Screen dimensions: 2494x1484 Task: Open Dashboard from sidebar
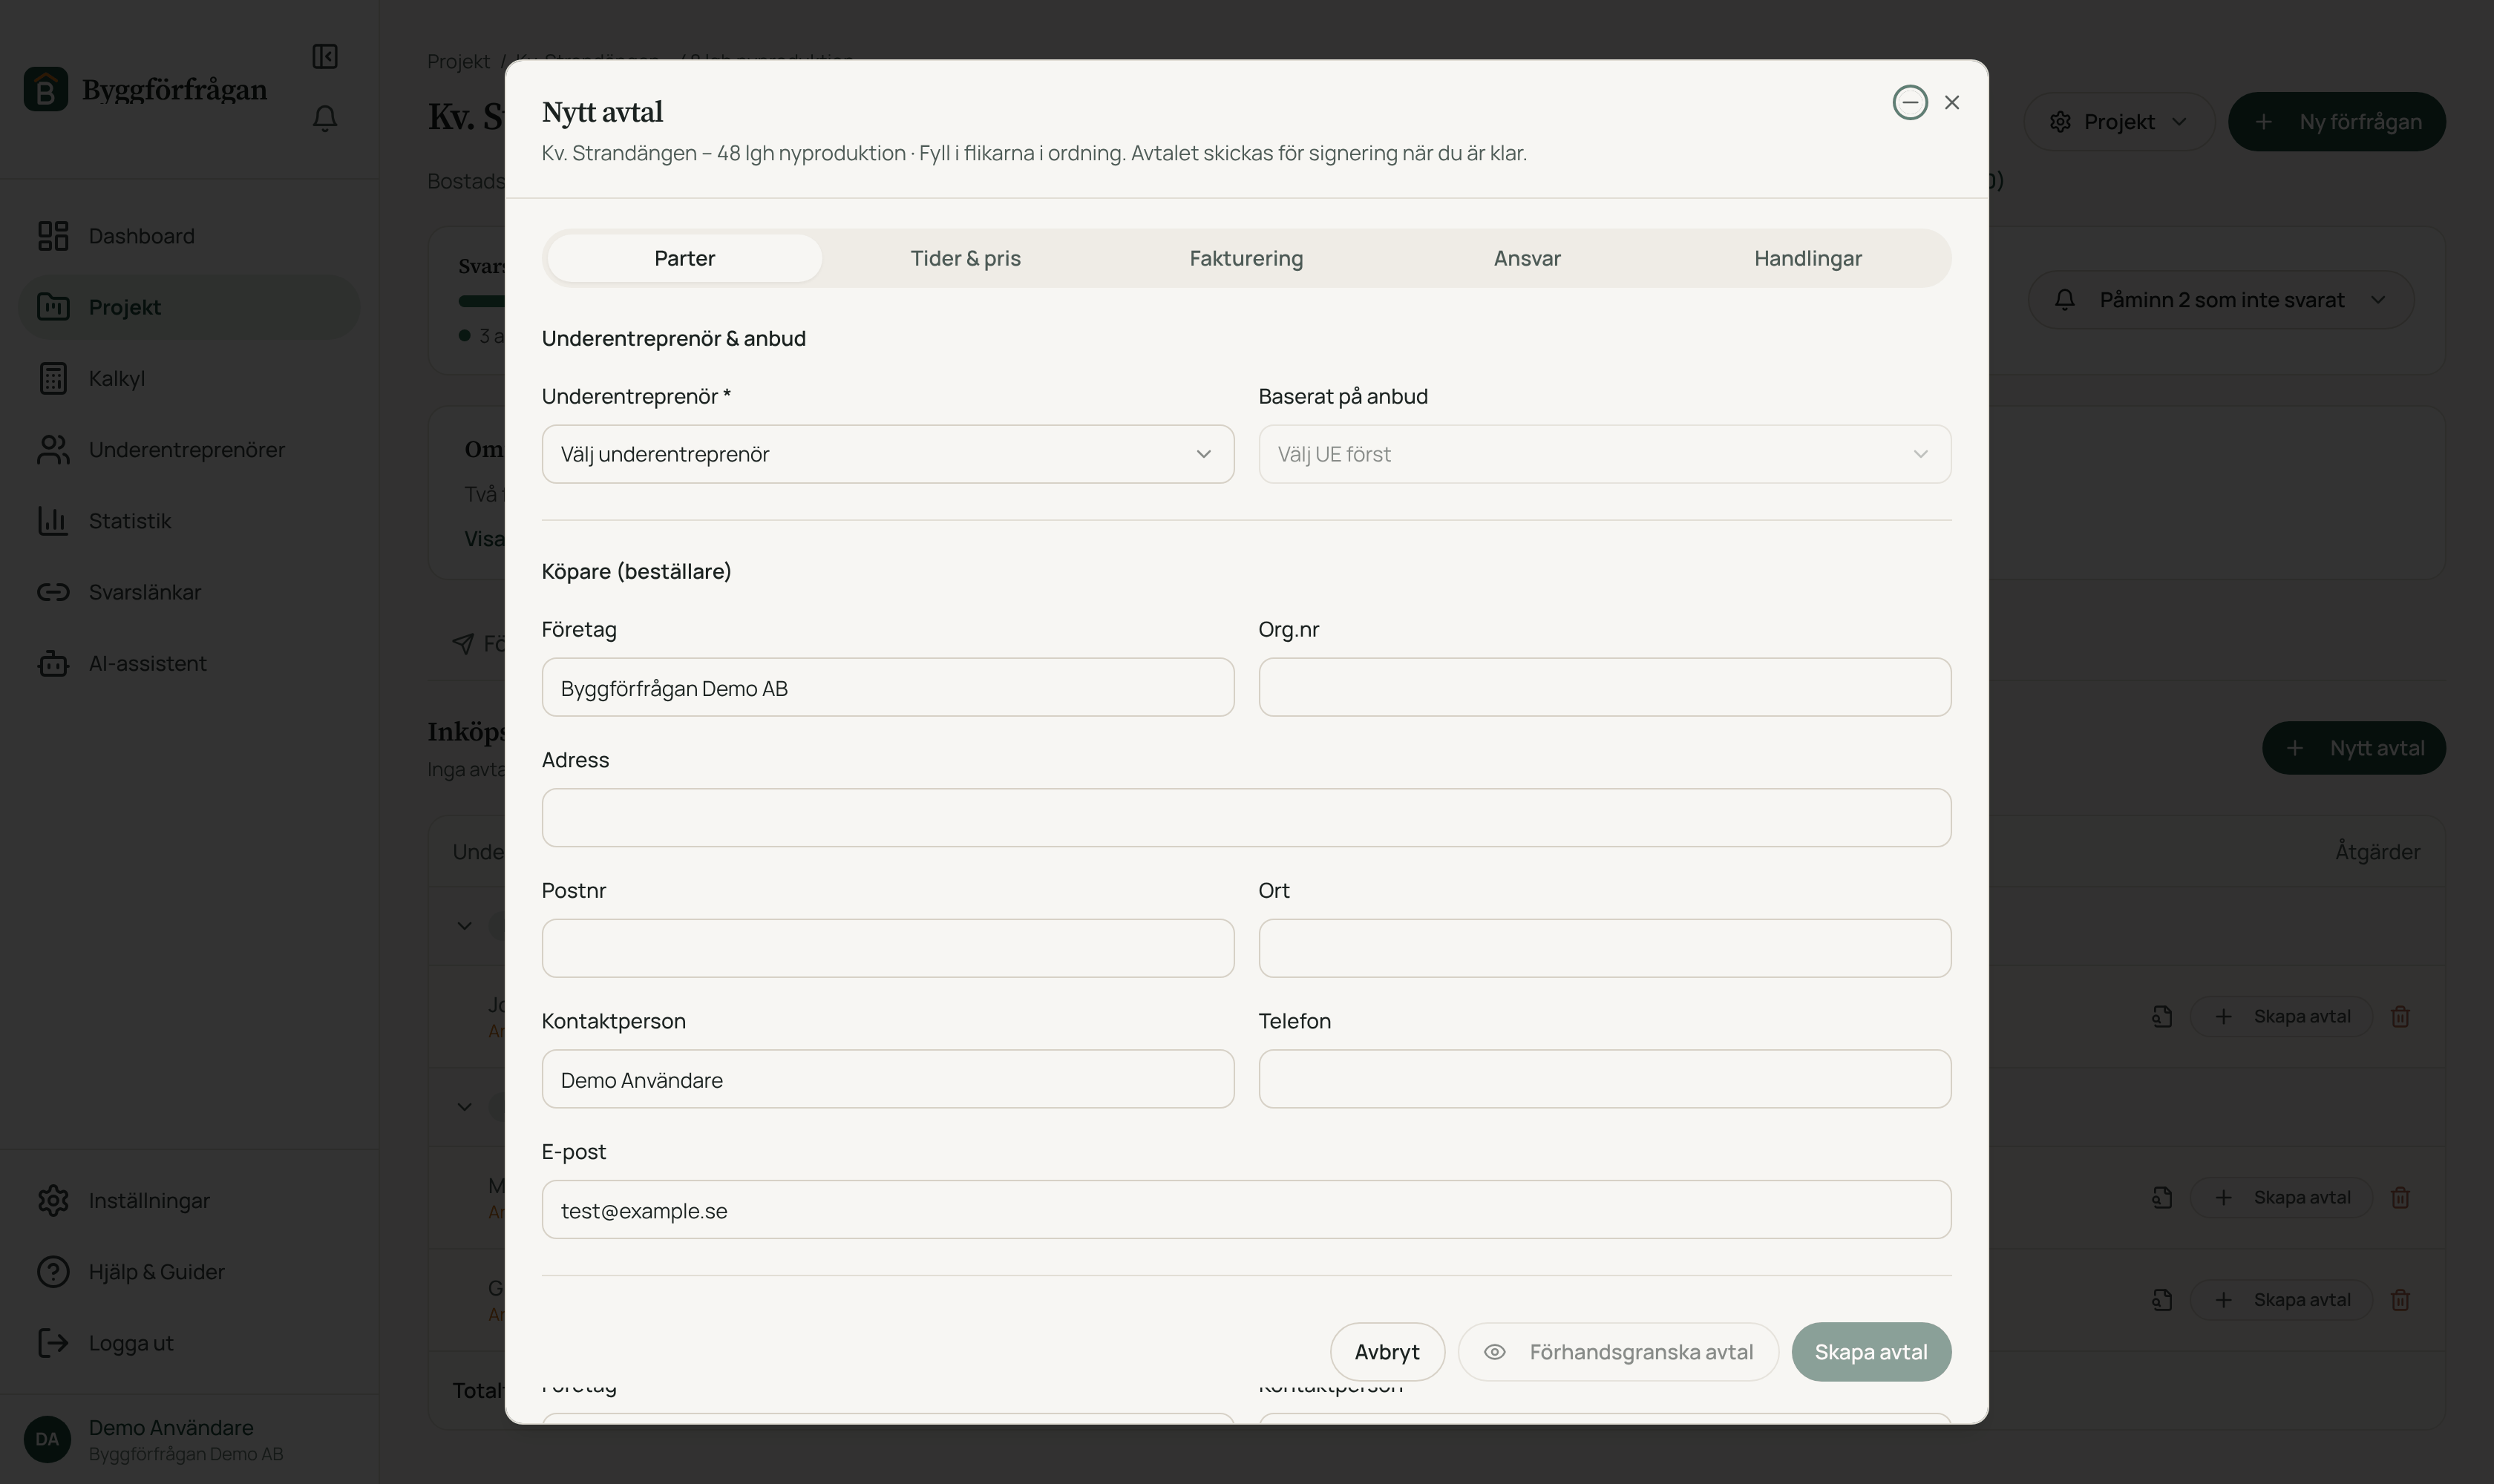189,236
